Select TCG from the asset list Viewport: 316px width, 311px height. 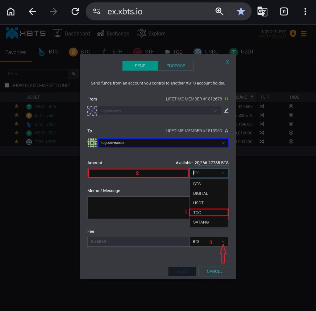(209, 212)
